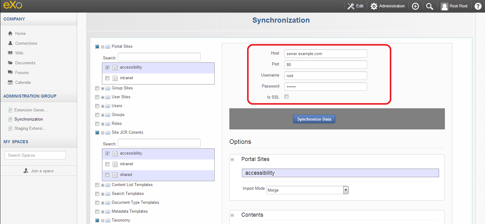Expand the Group Sites tree node
The image size is (485, 224).
tap(103, 88)
